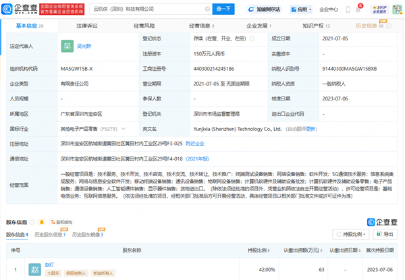Screen dimensions: 405x280
Task: Click the 实际控制人 tag on 赵灯
Action: [x=76, y=273]
